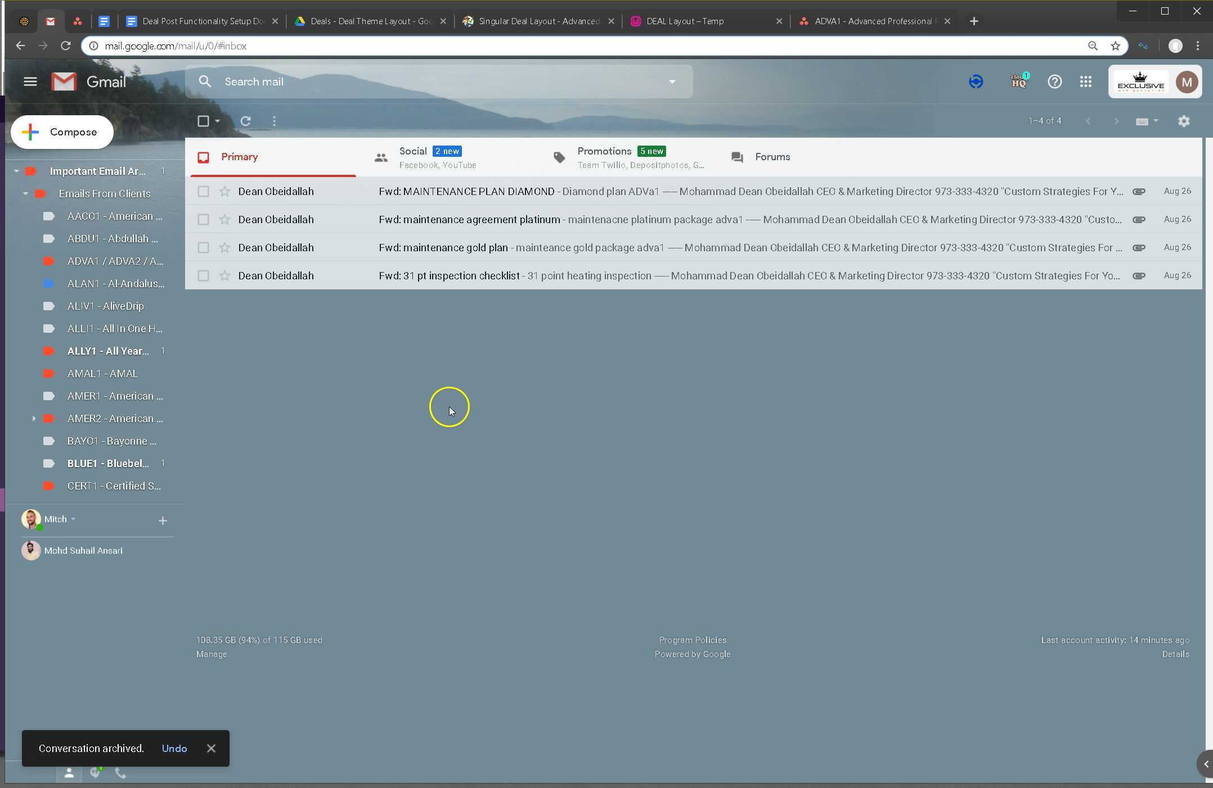Image resolution: width=1213 pixels, height=788 pixels.
Task: Click the Support help question icon
Action: 1054,81
